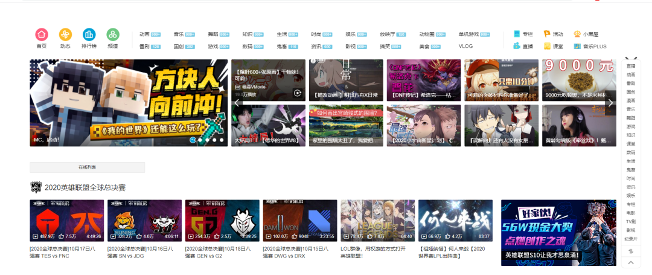Click the League Worlds logo beside 2020英雄联盟全球总决赛
The image size is (652, 275).
(36, 187)
